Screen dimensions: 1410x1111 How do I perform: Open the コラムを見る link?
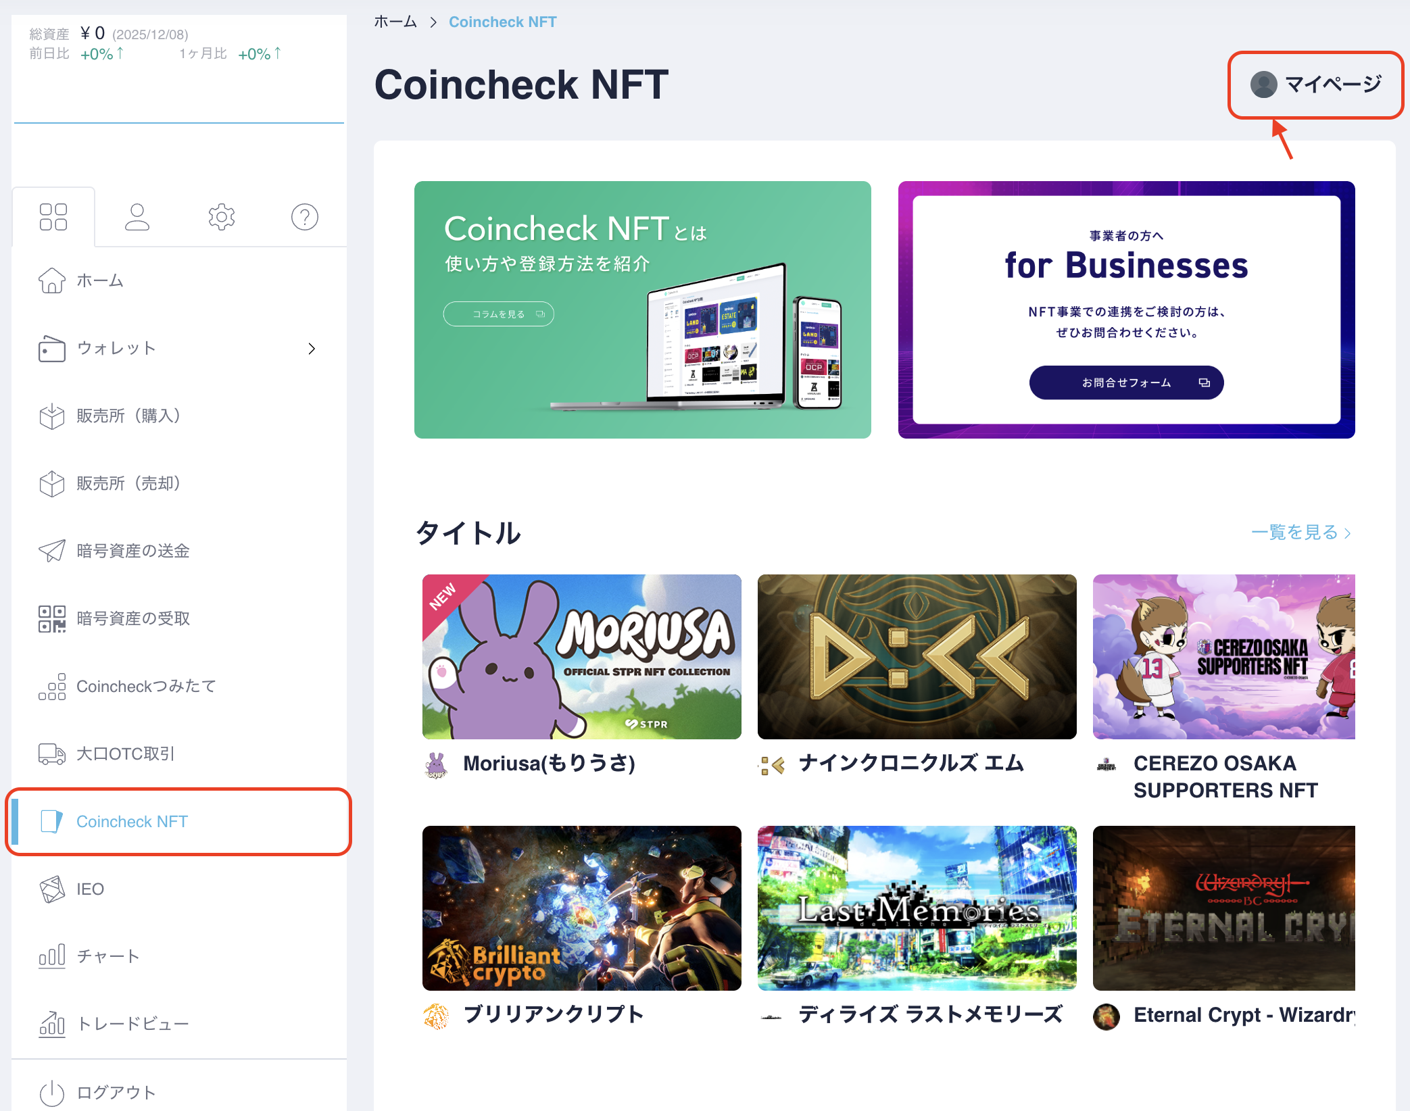tap(498, 314)
